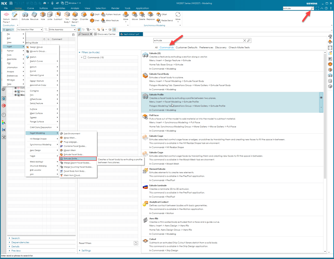The width and height of the screenshot is (334, 259).
Task: Open the Entire Assembly scope dropdown
Action: tap(62, 30)
